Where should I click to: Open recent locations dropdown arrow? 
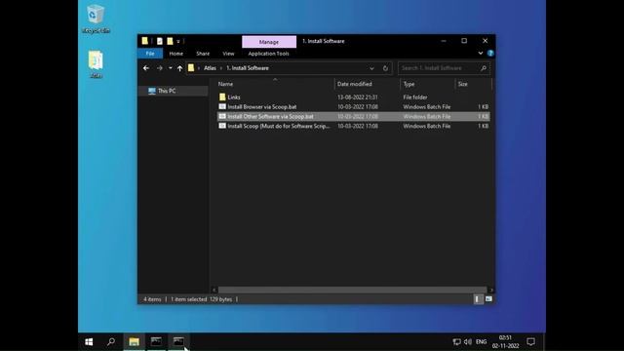click(171, 68)
